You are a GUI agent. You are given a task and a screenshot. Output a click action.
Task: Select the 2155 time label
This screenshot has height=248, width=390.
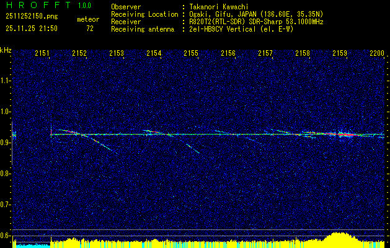[191, 54]
